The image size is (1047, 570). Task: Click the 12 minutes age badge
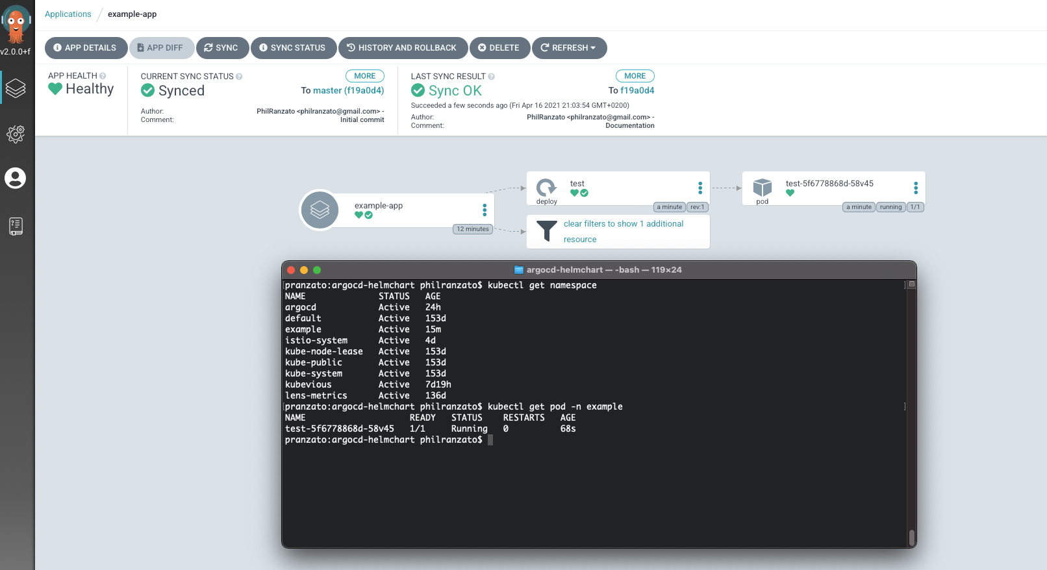[473, 229]
